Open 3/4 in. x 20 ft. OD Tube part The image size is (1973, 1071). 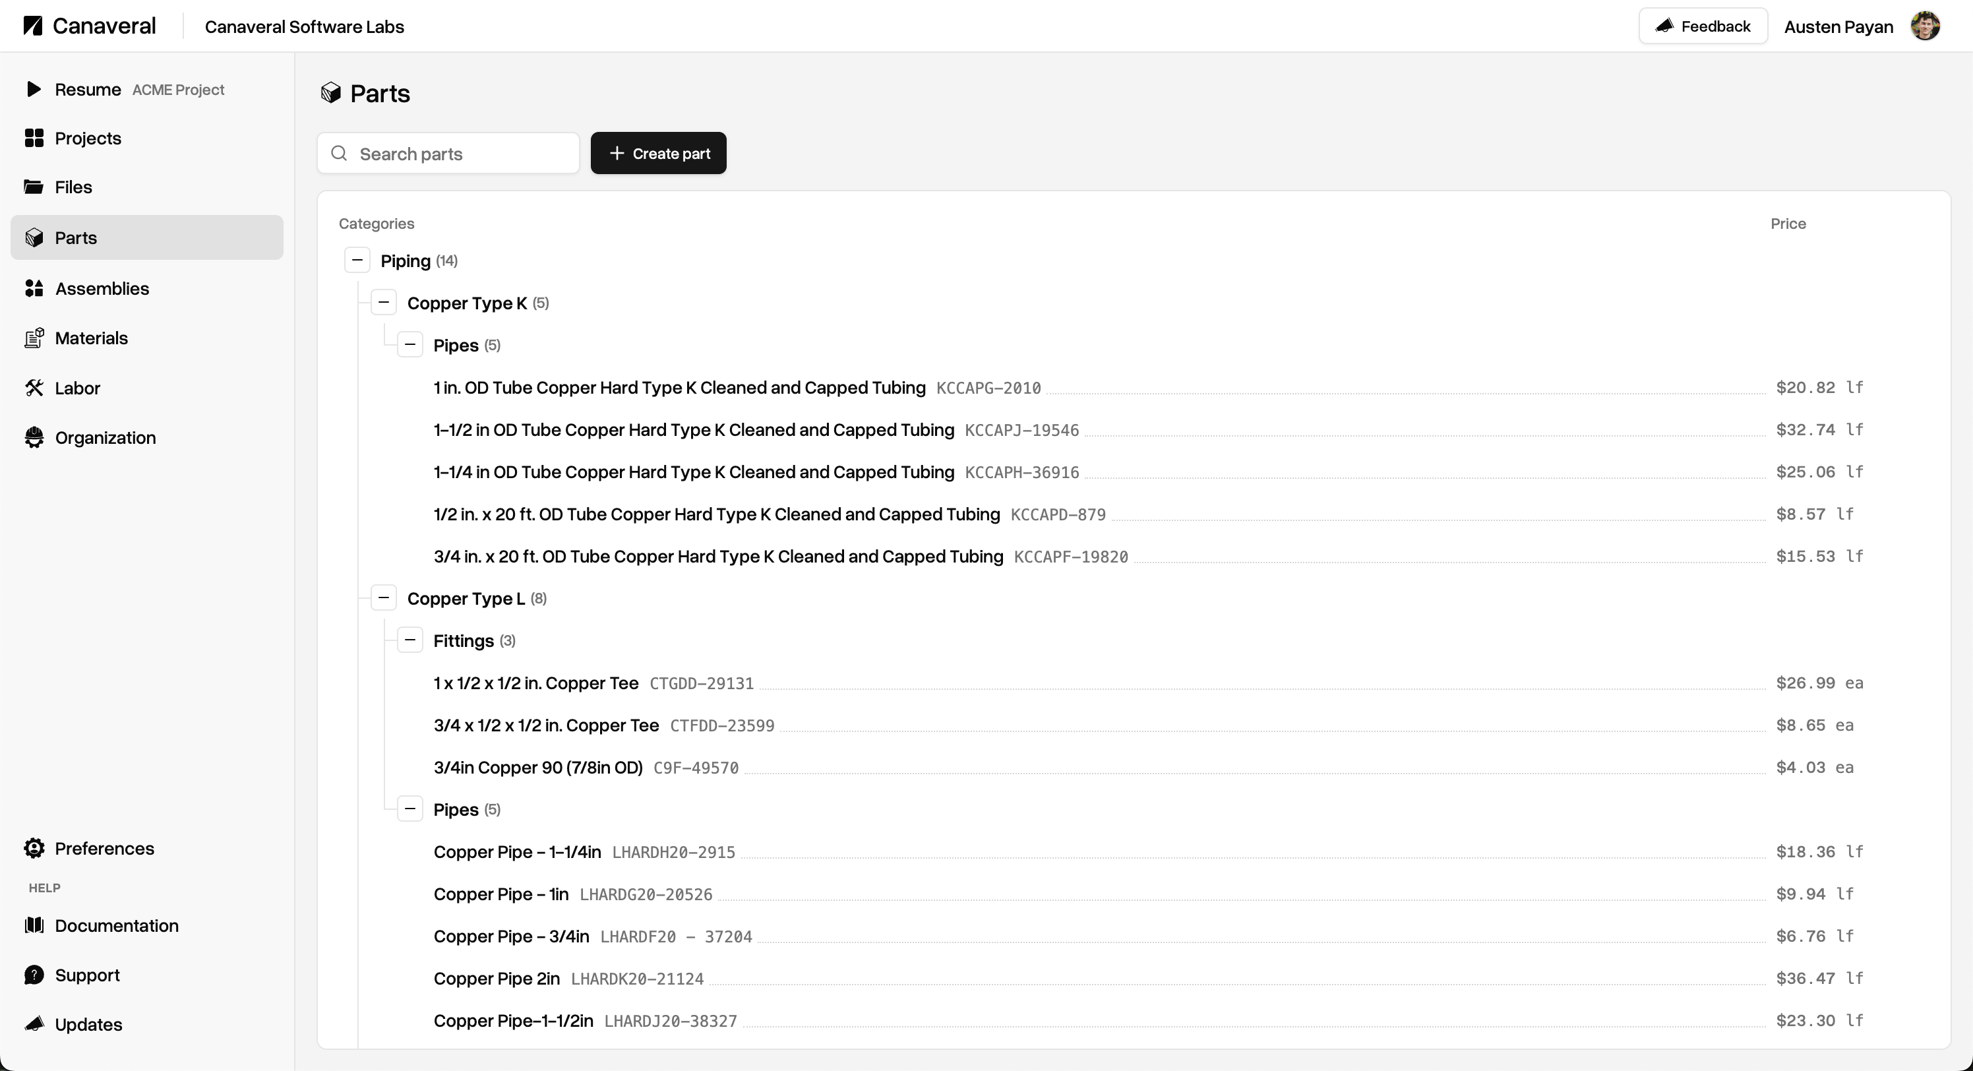pyautogui.click(x=1148, y=556)
